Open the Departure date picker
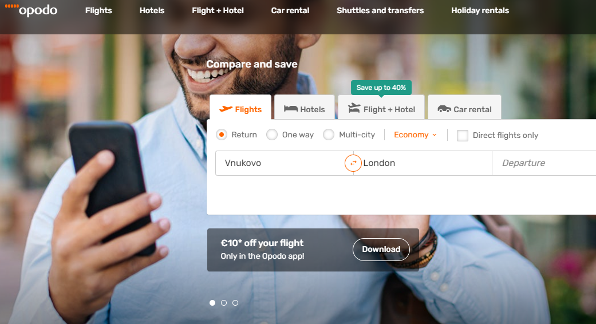 544,163
